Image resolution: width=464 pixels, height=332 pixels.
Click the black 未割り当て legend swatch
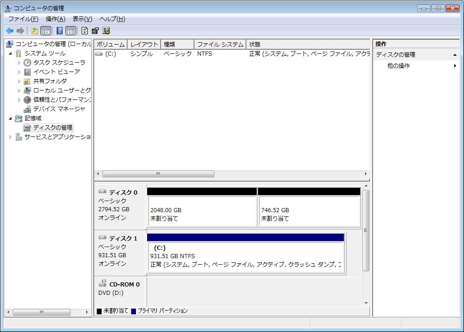coord(99,311)
